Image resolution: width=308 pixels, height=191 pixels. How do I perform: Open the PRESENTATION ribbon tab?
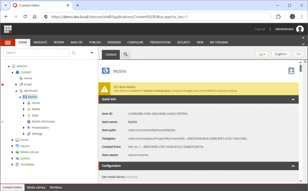pos(160,42)
